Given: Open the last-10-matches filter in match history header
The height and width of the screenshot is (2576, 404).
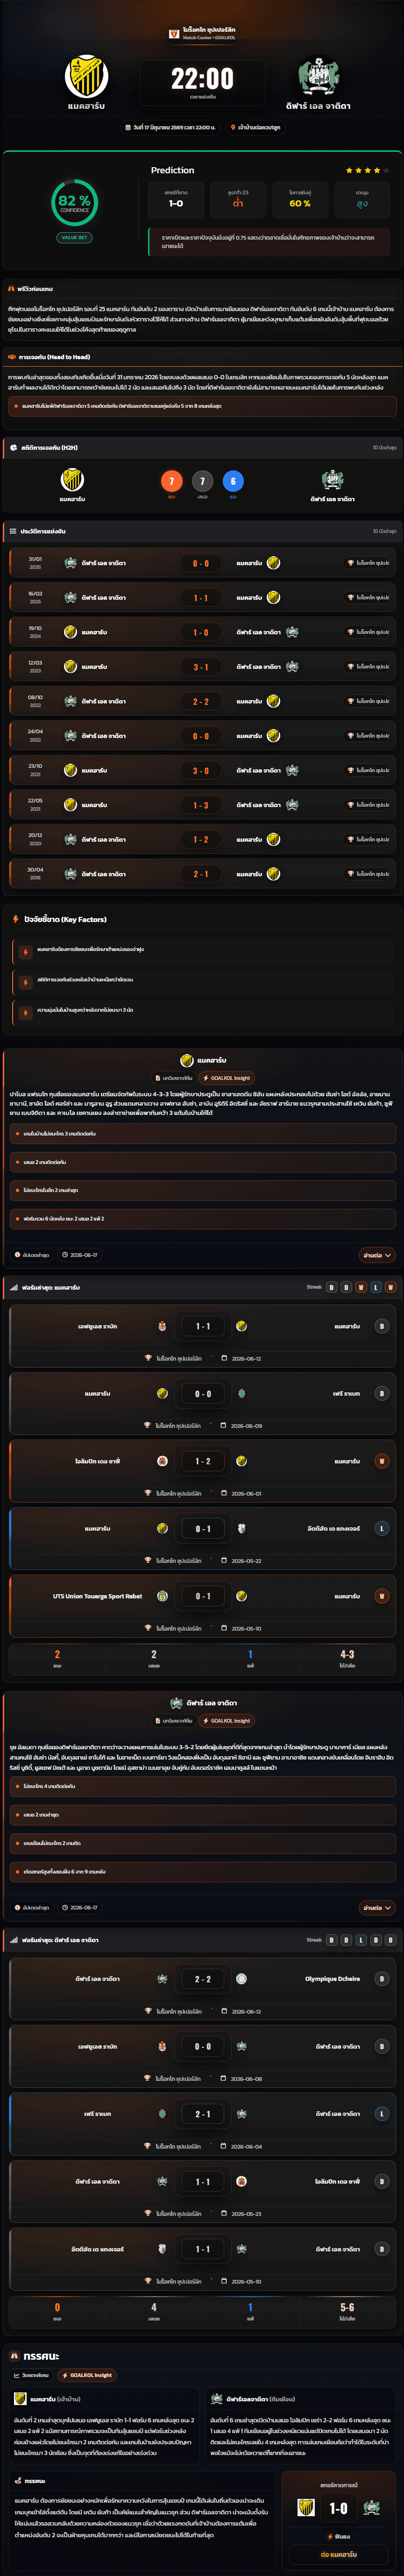Looking at the screenshot, I should [385, 531].
